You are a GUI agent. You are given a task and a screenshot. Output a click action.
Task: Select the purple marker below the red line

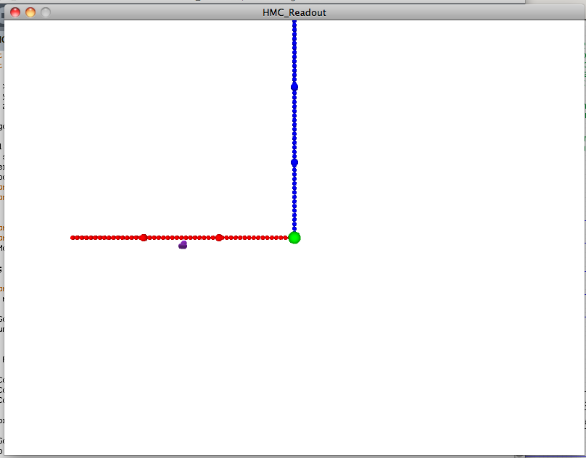coord(183,245)
